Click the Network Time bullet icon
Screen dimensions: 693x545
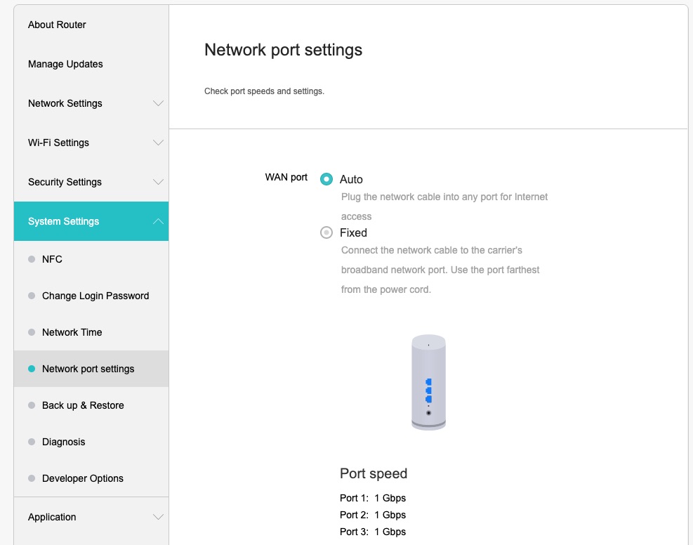pos(32,332)
